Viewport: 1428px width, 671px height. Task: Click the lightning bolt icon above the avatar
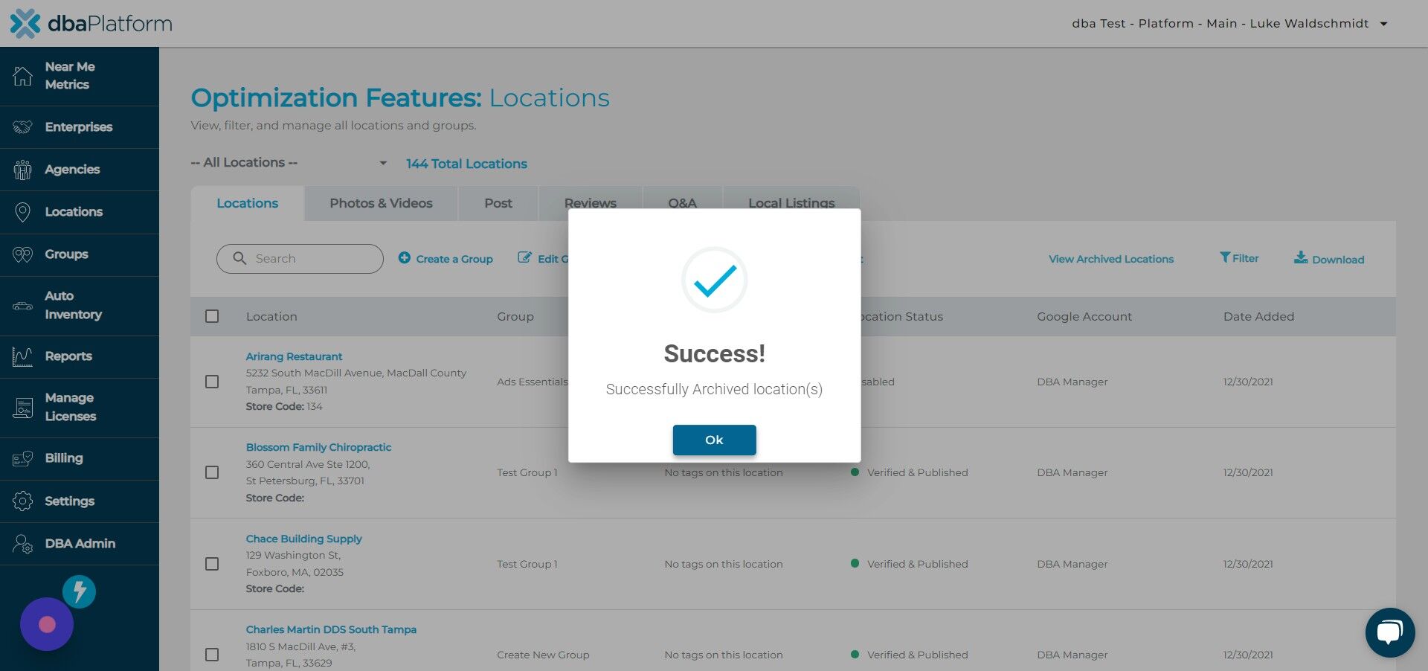(79, 591)
